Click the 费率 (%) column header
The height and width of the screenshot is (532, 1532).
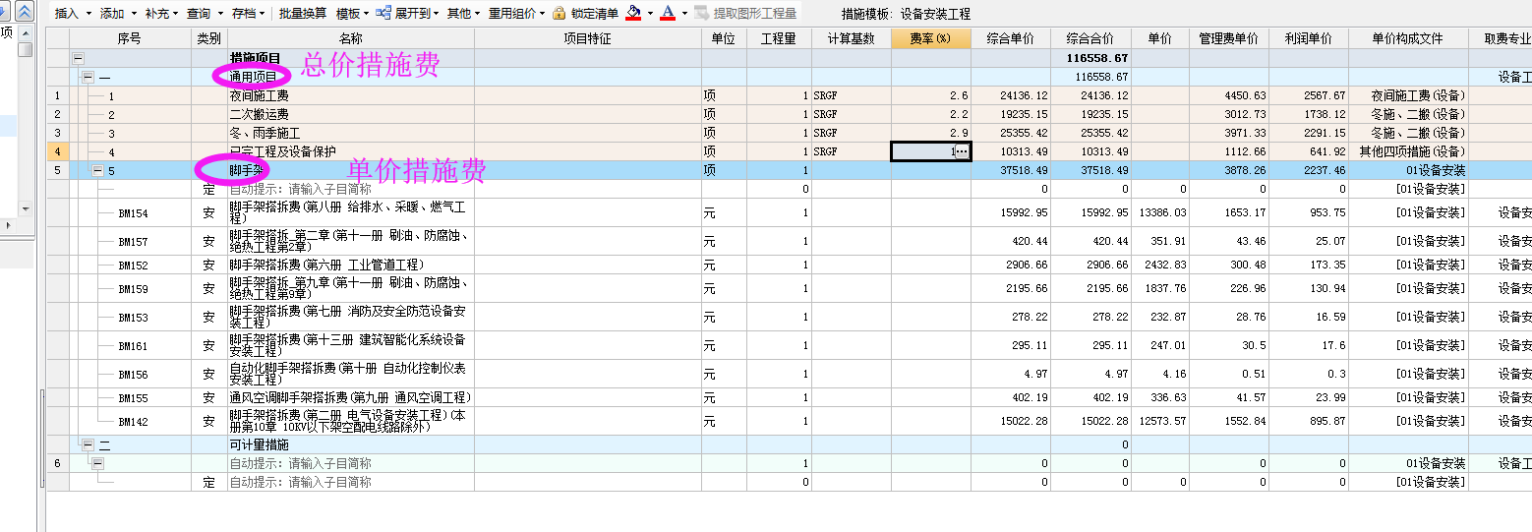coord(931,38)
